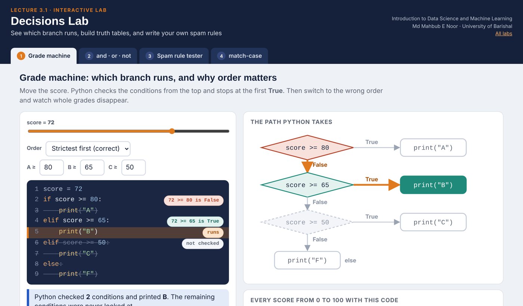Screen dimensions: 523x306
Task: Open the Grade machine tab
Action: click(x=44, y=56)
